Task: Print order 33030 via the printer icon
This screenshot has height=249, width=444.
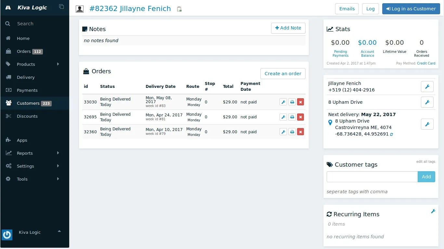Action: pyautogui.click(x=292, y=102)
